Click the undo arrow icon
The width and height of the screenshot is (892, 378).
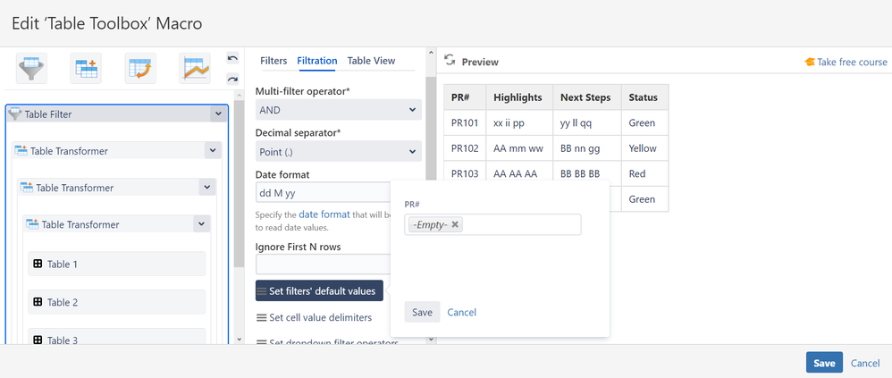pyautogui.click(x=232, y=59)
